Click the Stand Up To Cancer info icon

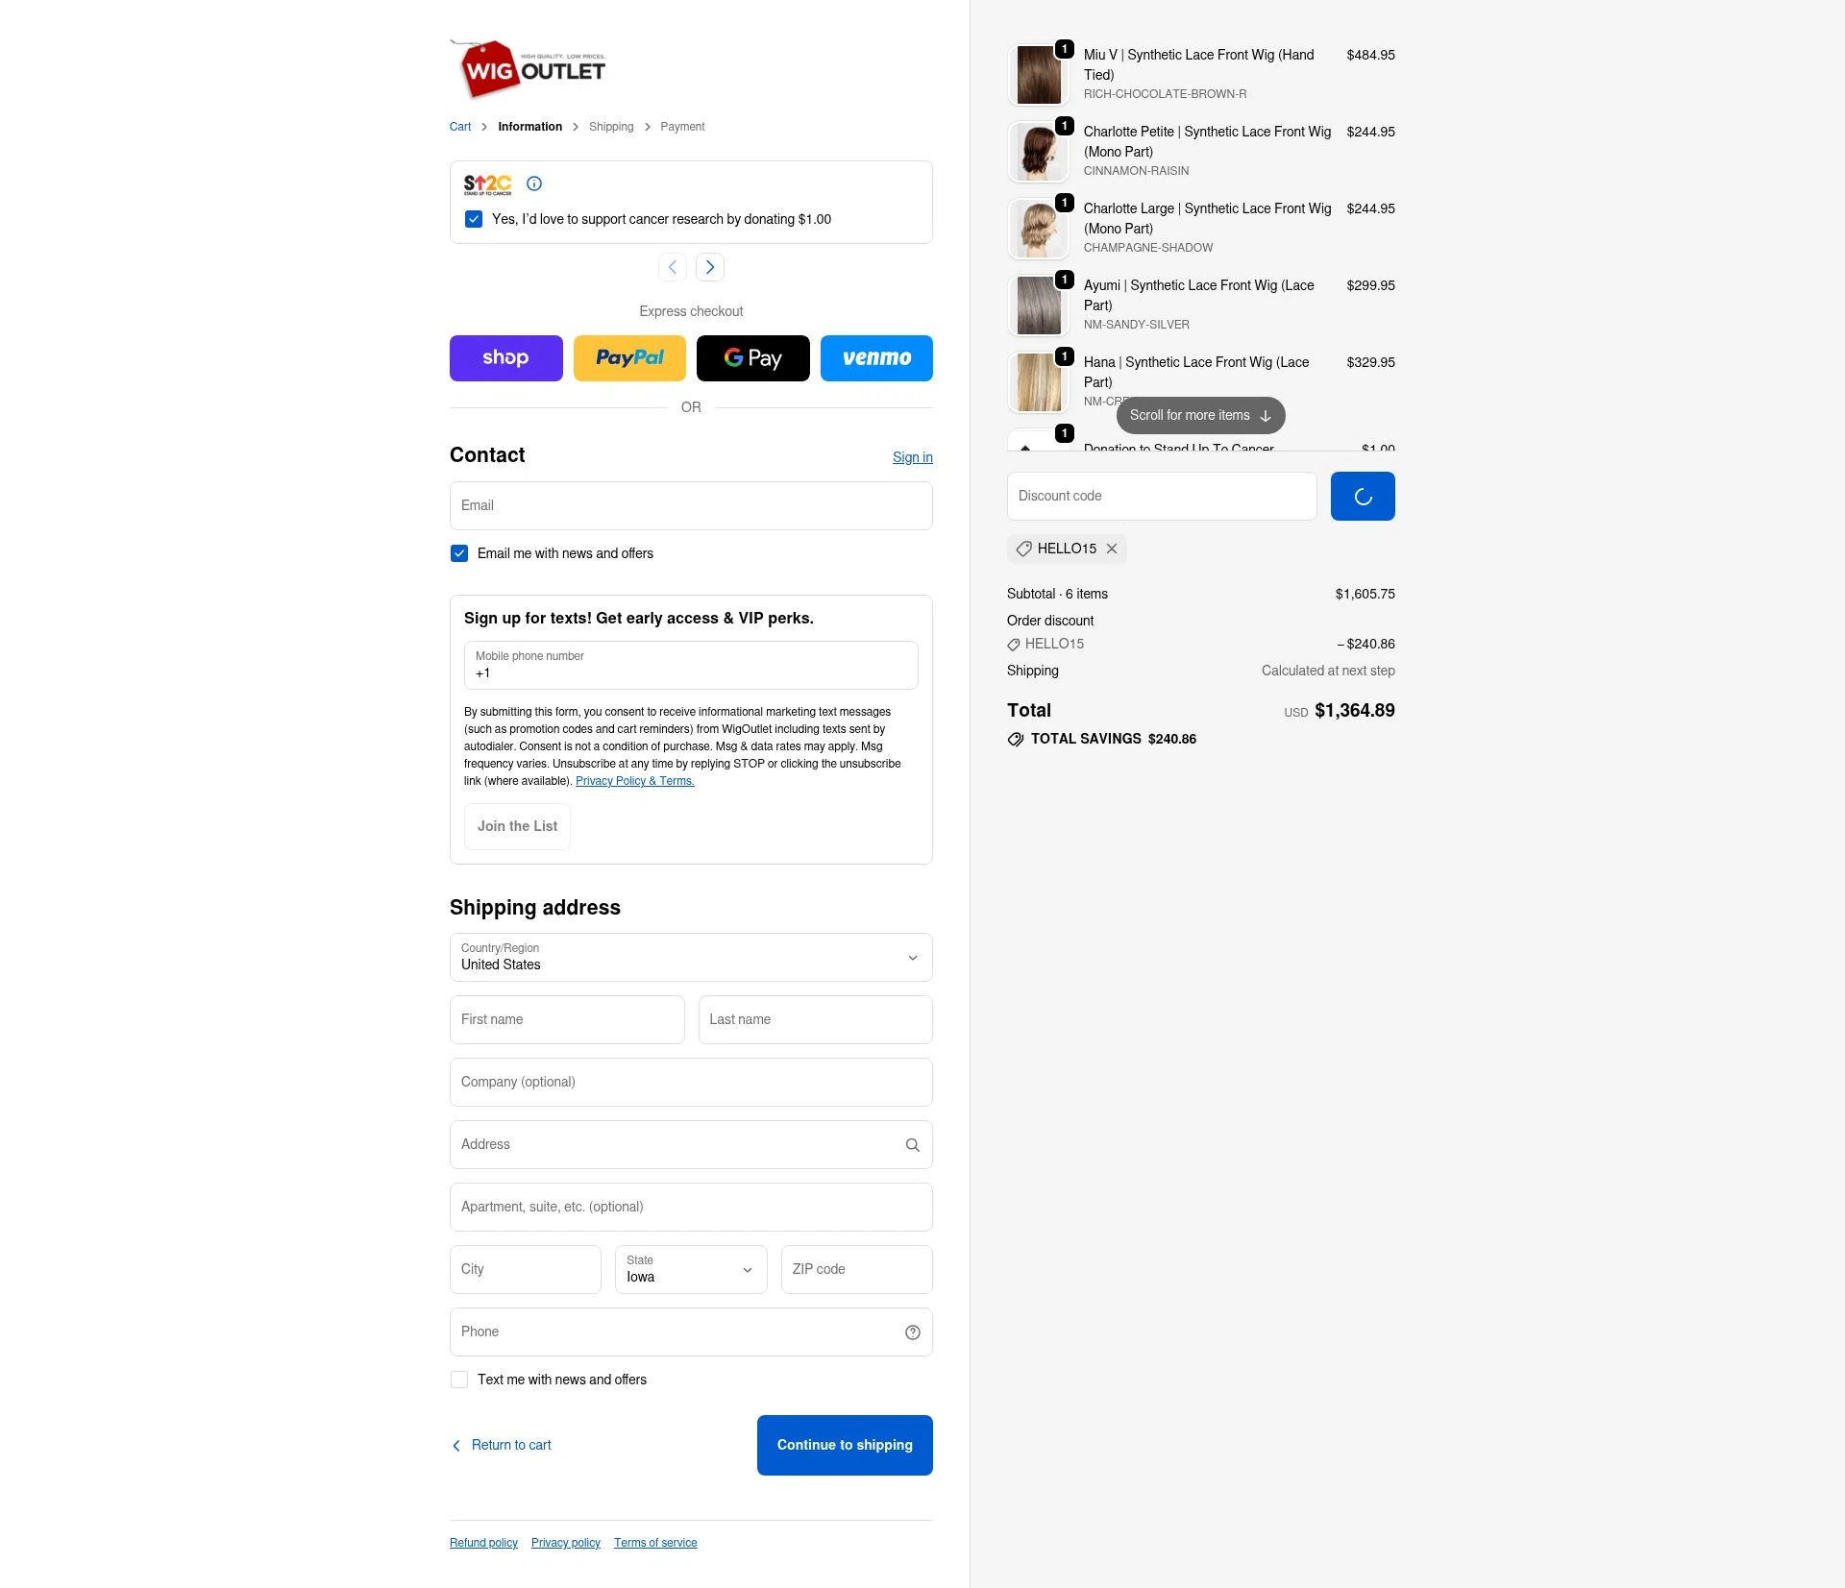point(534,183)
